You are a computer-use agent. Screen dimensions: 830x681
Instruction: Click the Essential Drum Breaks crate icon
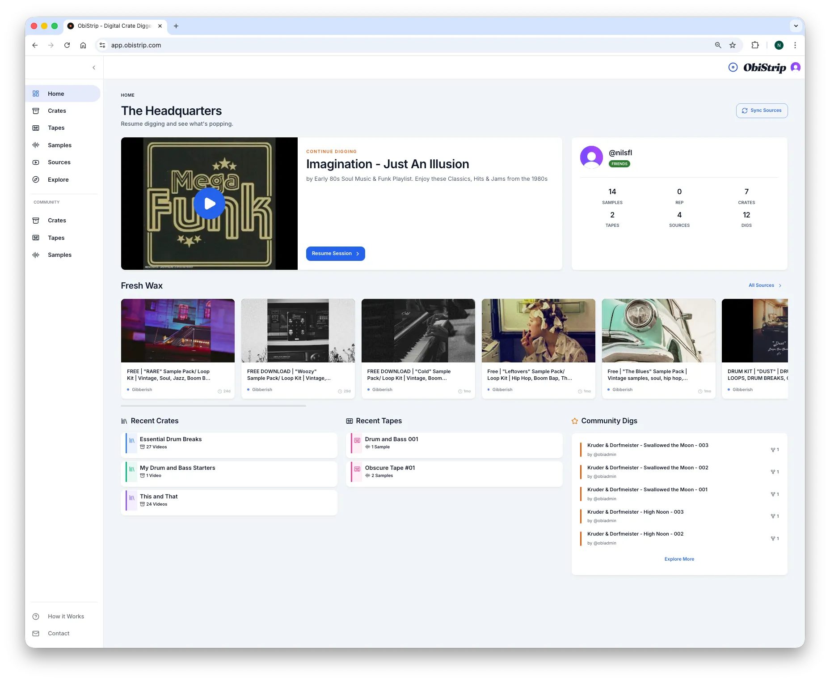pos(132,441)
